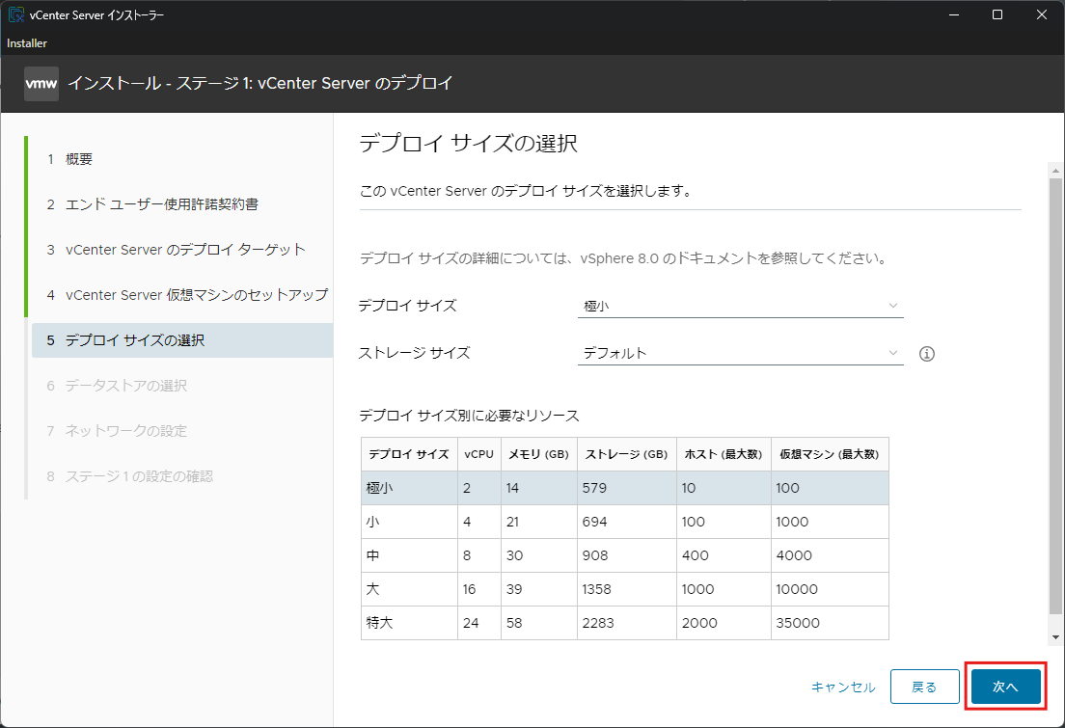
Task: Click the メモリ (GB) column header
Action: (538, 454)
